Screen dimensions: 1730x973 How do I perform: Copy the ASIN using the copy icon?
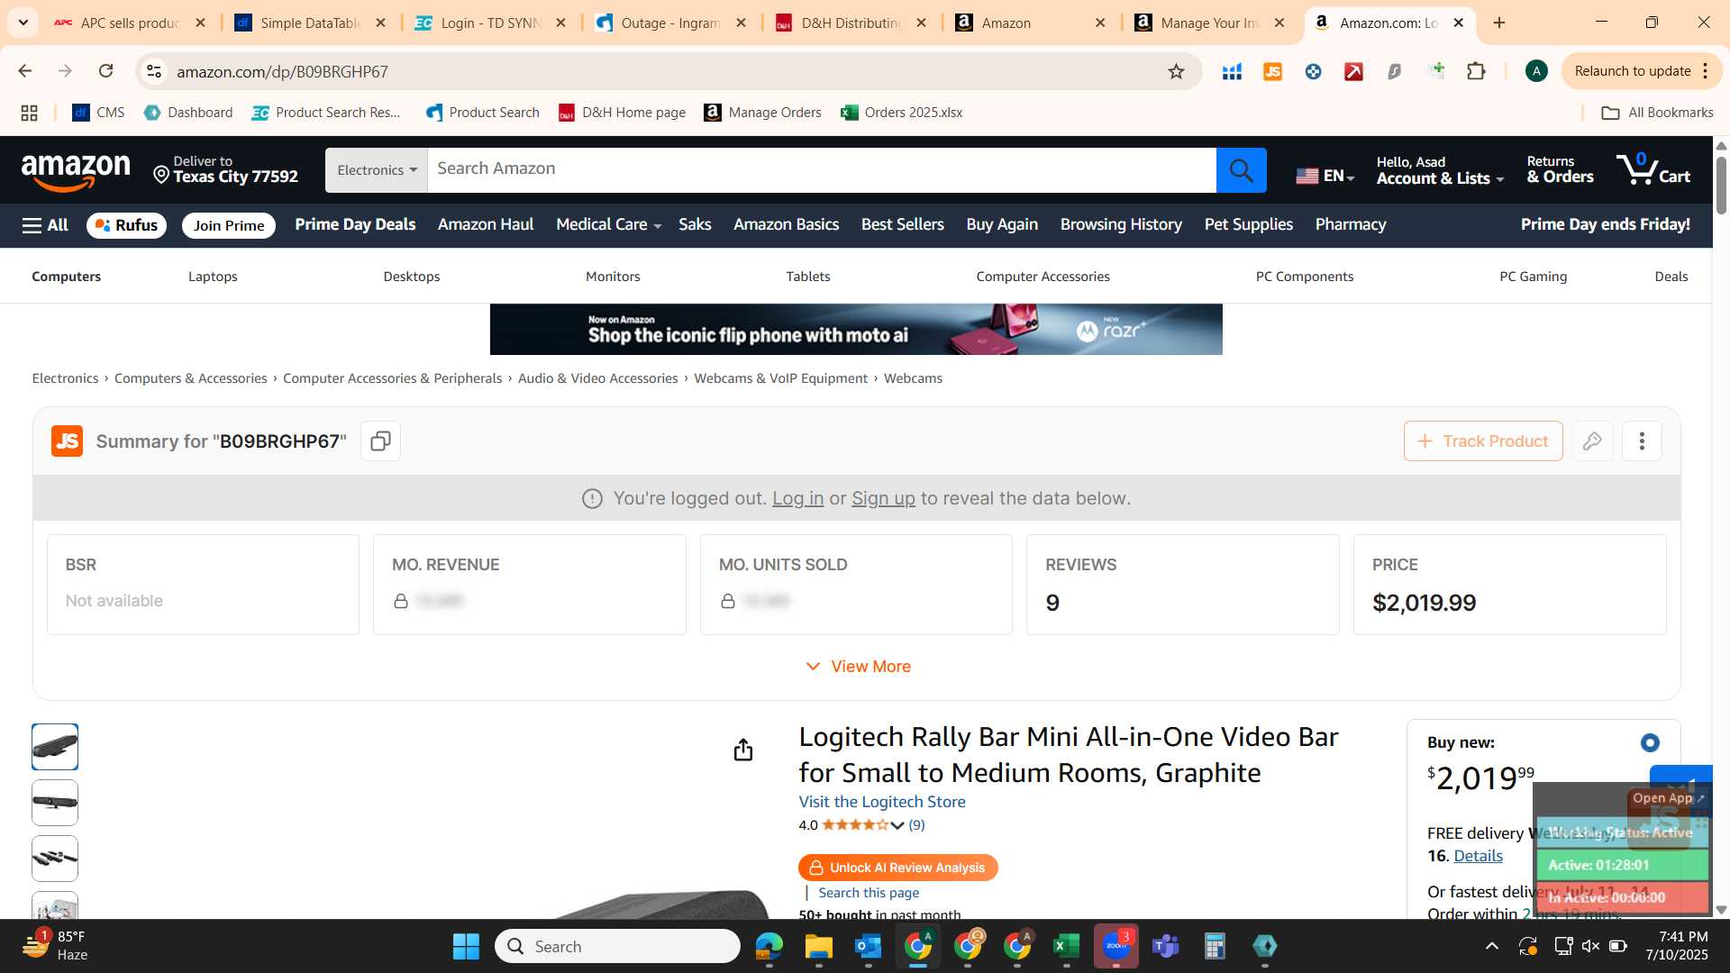[x=380, y=441]
